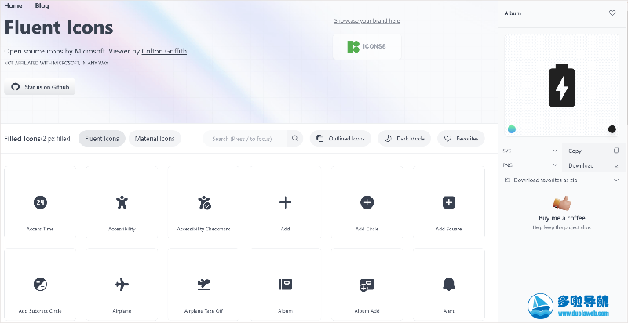Switch to Fluent Icons set
This screenshot has height=323, width=628.
[102, 139]
